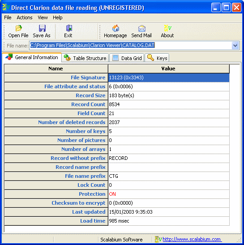Click the Value column header
The width and height of the screenshot is (244, 245).
point(169,69)
